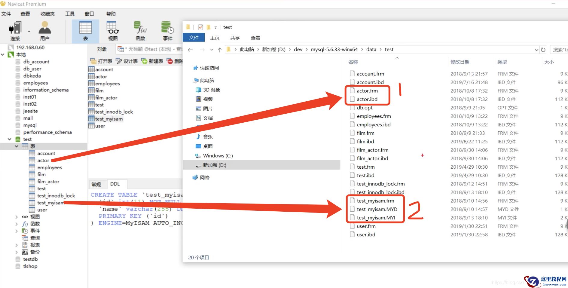
Task: Click the 文件 ribbon tab in Explorer
Action: [194, 38]
